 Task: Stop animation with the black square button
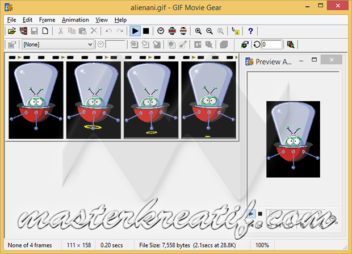pos(146,31)
